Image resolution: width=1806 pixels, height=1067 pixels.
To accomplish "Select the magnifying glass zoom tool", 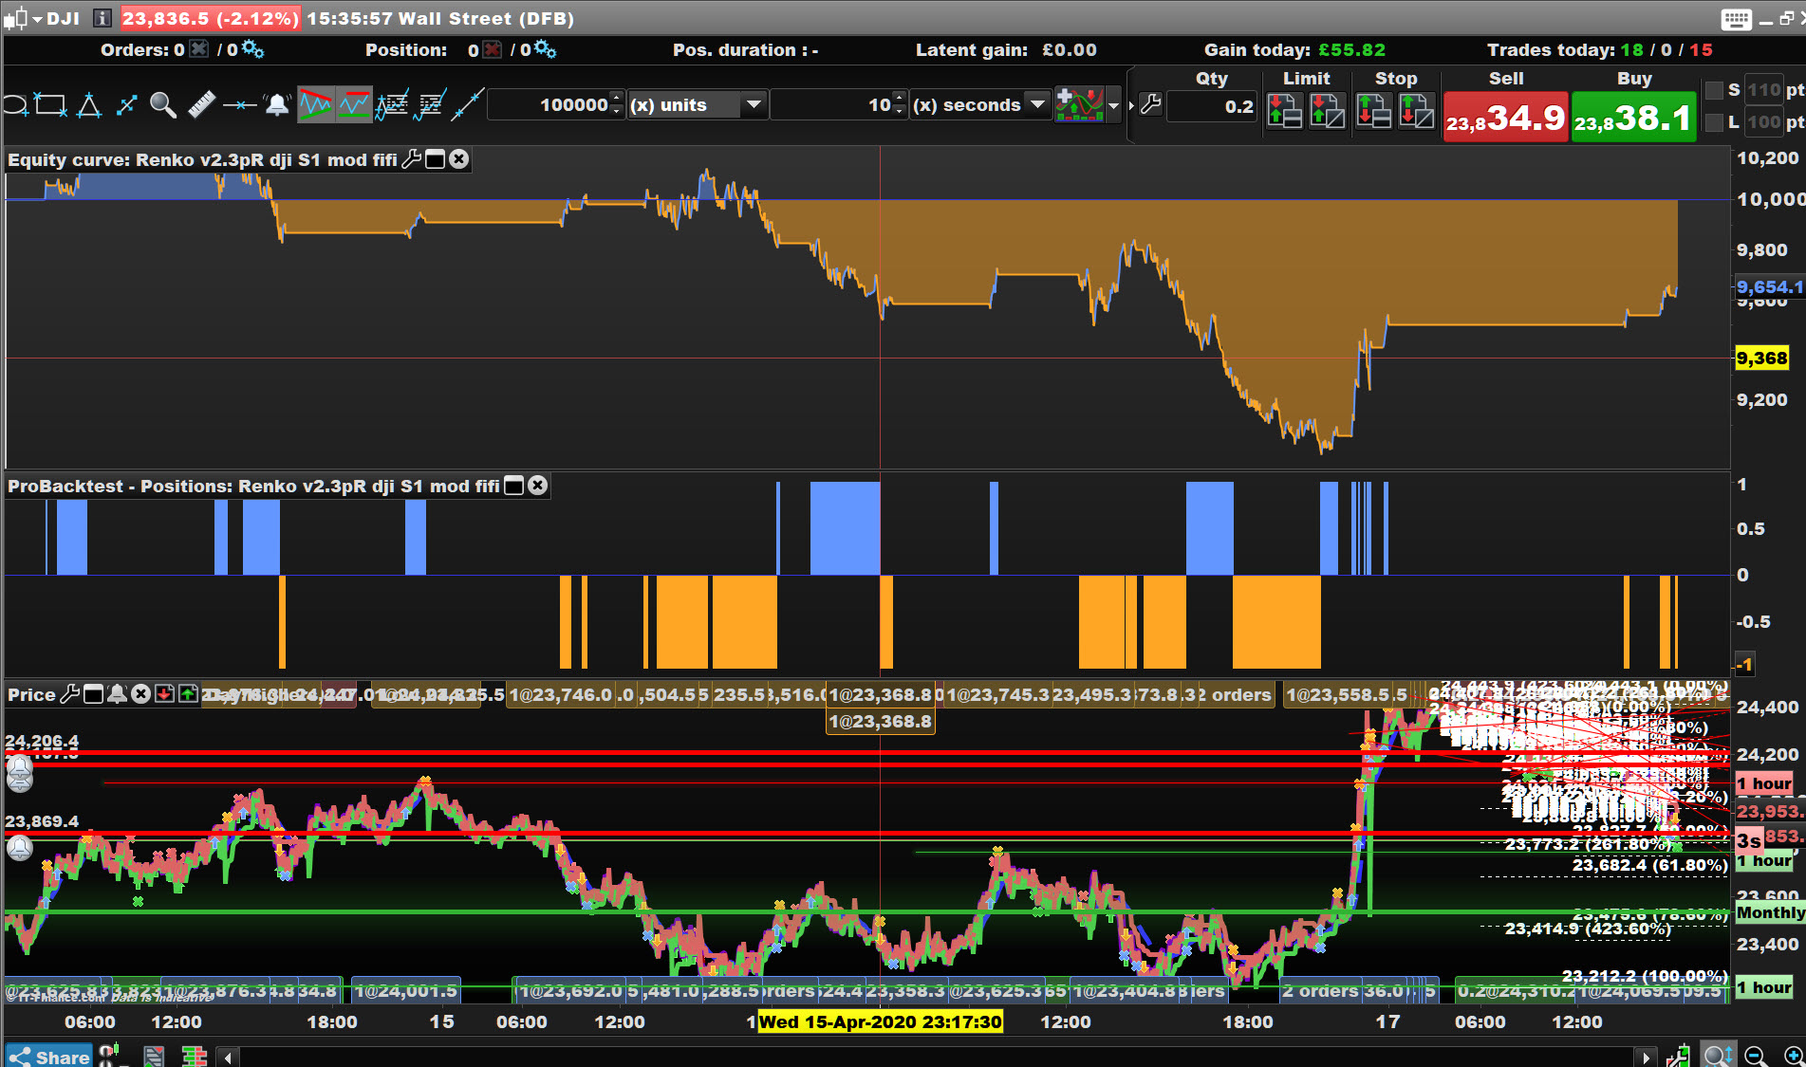I will pos(163,104).
